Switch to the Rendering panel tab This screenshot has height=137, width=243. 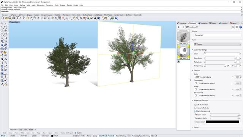(203, 23)
